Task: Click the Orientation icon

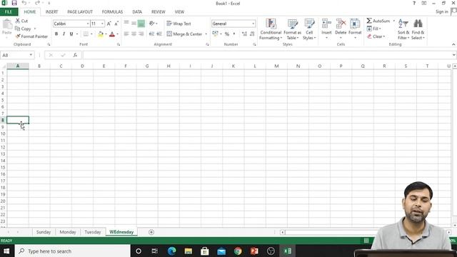Action: [151, 24]
